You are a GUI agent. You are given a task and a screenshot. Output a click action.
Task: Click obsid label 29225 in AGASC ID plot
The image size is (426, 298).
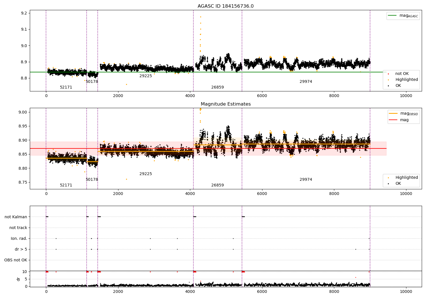[x=146, y=76]
